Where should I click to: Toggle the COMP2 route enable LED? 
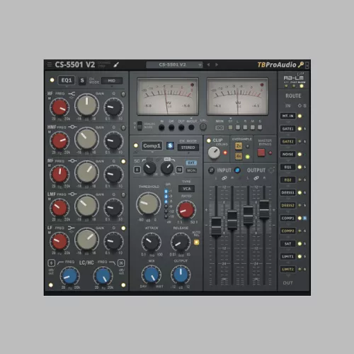(299, 231)
